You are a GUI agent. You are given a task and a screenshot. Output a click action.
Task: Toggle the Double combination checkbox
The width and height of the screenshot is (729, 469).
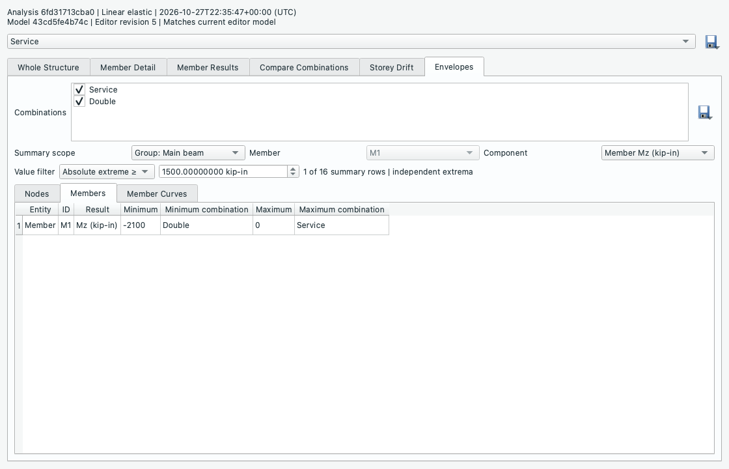(79, 102)
